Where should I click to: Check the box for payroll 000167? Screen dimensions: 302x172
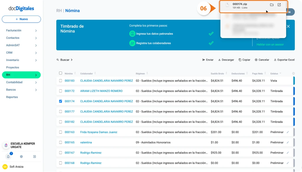60,153
